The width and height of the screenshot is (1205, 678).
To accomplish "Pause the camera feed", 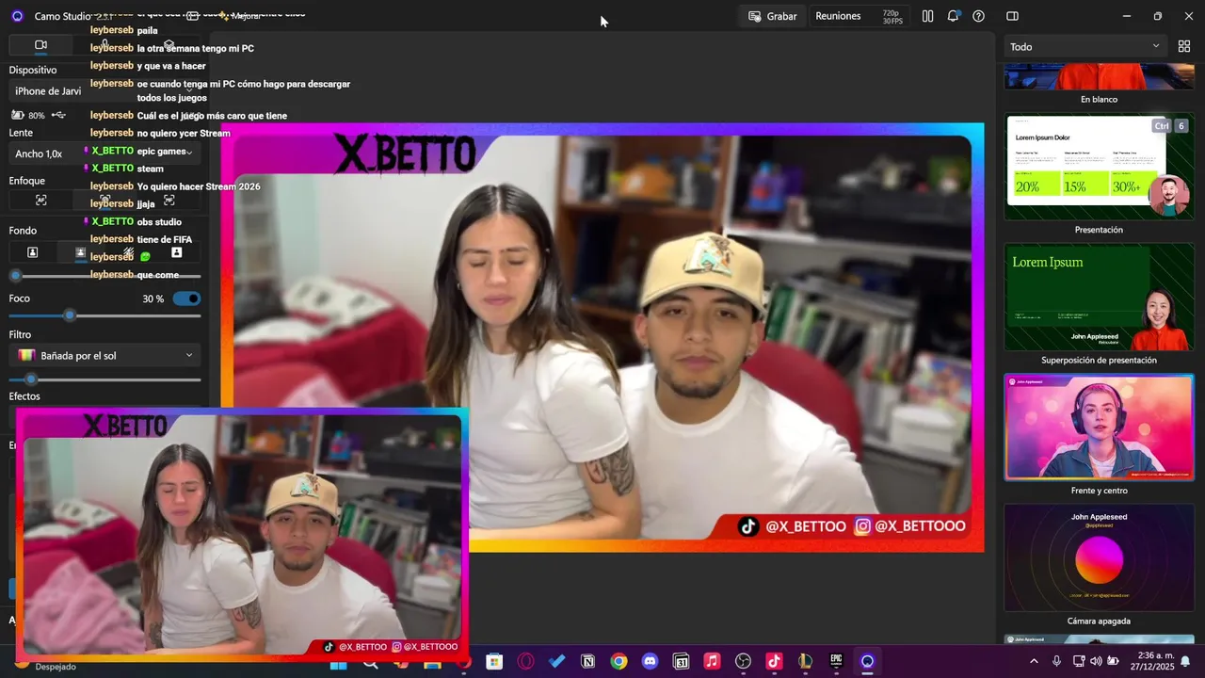I will (927, 16).
